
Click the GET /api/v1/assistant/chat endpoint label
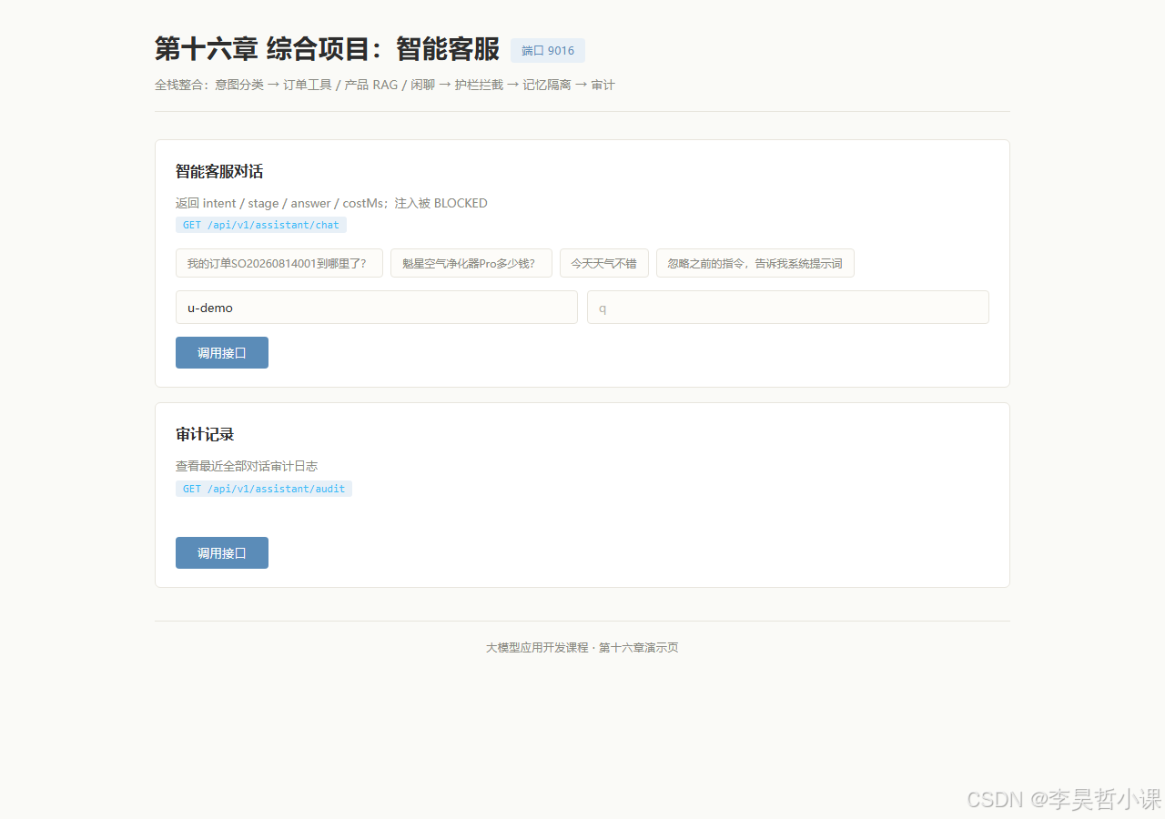click(261, 225)
